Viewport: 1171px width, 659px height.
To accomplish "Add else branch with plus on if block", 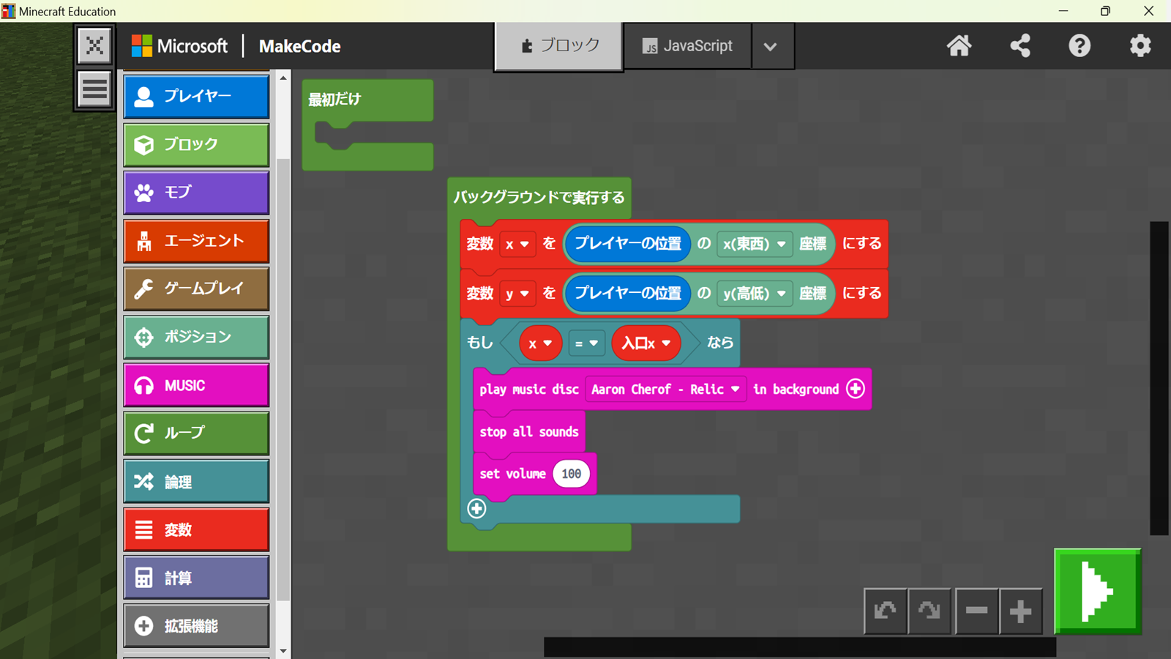I will point(476,508).
